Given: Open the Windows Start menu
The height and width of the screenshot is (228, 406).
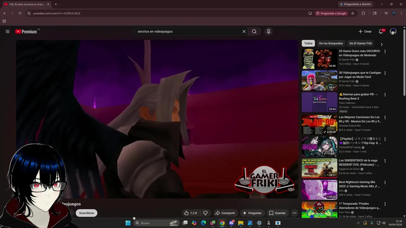Looking at the screenshot, I should 128,223.
